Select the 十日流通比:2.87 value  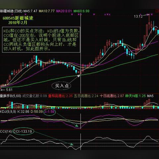(112, 96)
